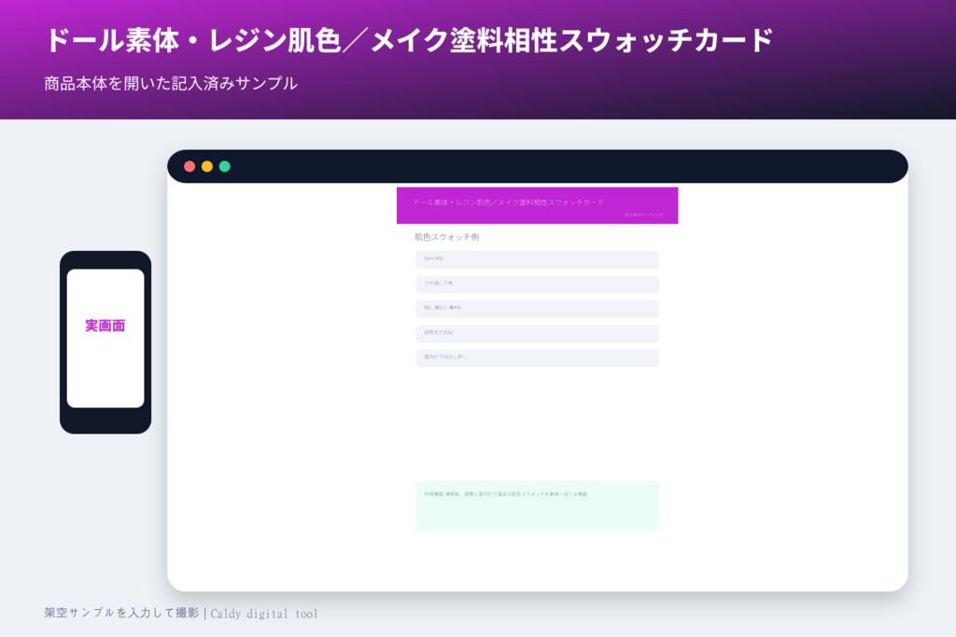Click the Skin-N02 input field
The height and width of the screenshot is (637, 956).
(x=537, y=259)
